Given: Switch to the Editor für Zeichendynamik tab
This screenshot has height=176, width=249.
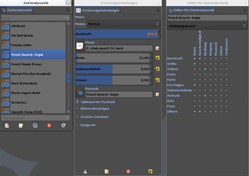Looking at the screenshot, I should 191,10.
